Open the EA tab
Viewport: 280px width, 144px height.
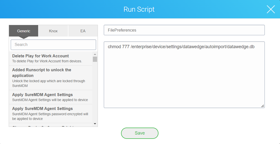click(83, 31)
